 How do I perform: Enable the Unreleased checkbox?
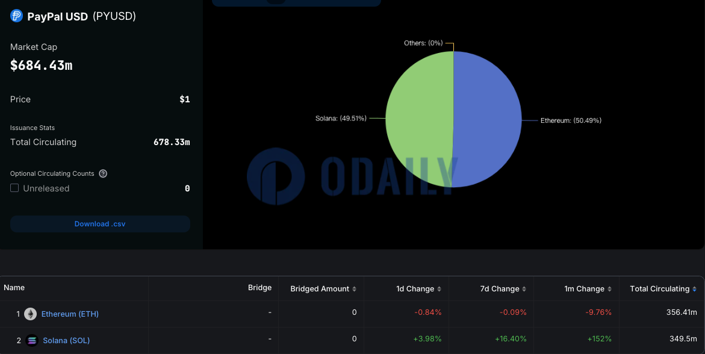(14, 188)
